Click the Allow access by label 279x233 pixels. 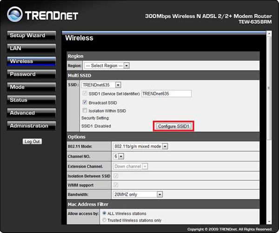point(83,214)
